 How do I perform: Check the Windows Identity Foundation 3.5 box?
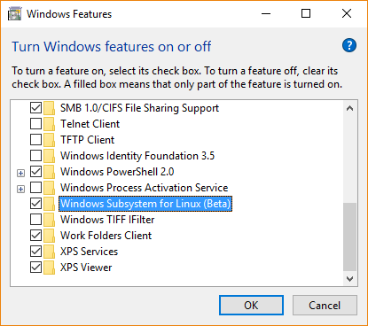[x=35, y=155]
